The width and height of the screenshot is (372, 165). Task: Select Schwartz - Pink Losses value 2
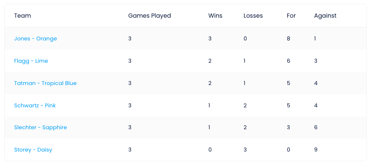245,105
